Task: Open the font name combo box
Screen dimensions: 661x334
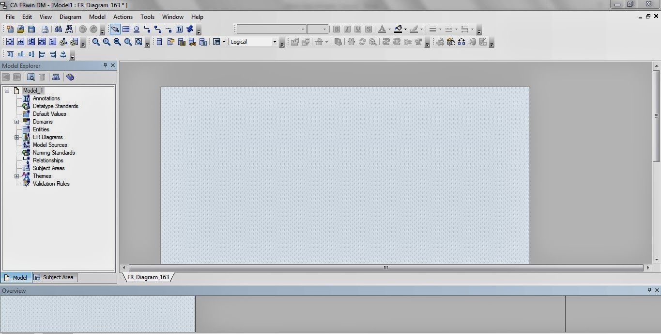Action: [271, 30]
